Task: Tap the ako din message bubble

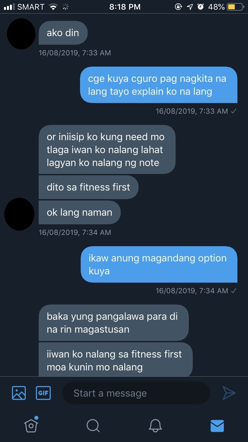Action: pyautogui.click(x=63, y=33)
